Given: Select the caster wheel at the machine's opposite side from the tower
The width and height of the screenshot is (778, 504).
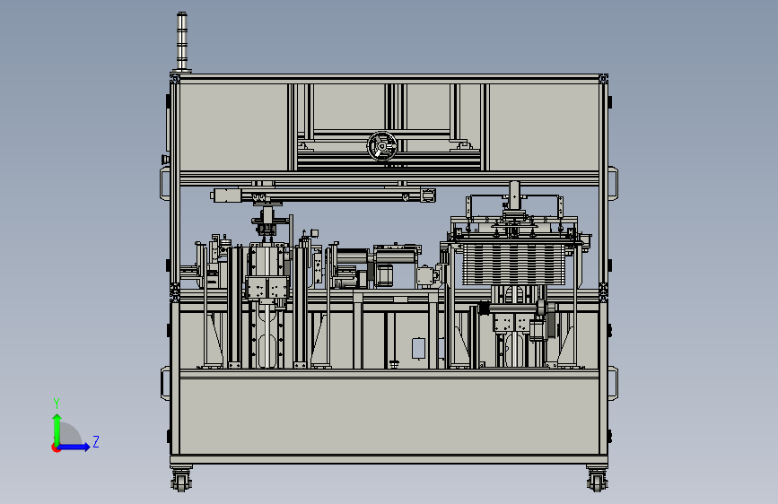Looking at the screenshot, I should (597, 479).
